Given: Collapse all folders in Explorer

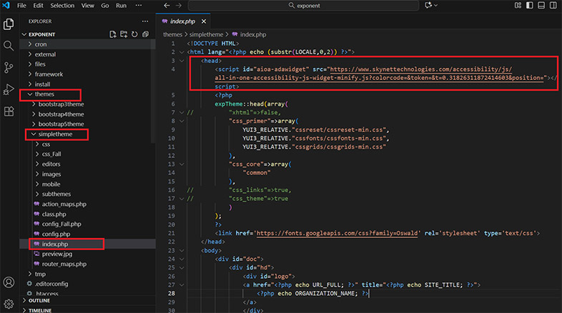Looking at the screenshot, I should 145,34.
